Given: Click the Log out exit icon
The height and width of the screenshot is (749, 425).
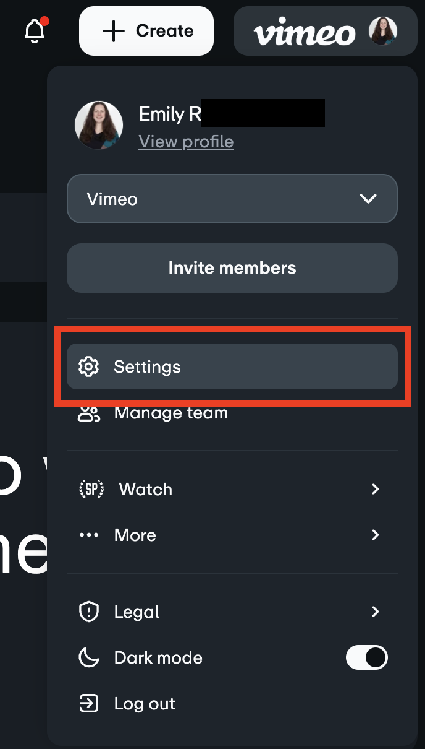Looking at the screenshot, I should [x=90, y=704].
